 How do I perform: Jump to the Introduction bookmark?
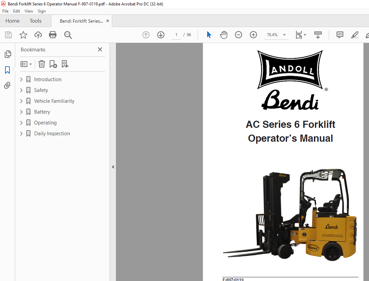(48, 79)
